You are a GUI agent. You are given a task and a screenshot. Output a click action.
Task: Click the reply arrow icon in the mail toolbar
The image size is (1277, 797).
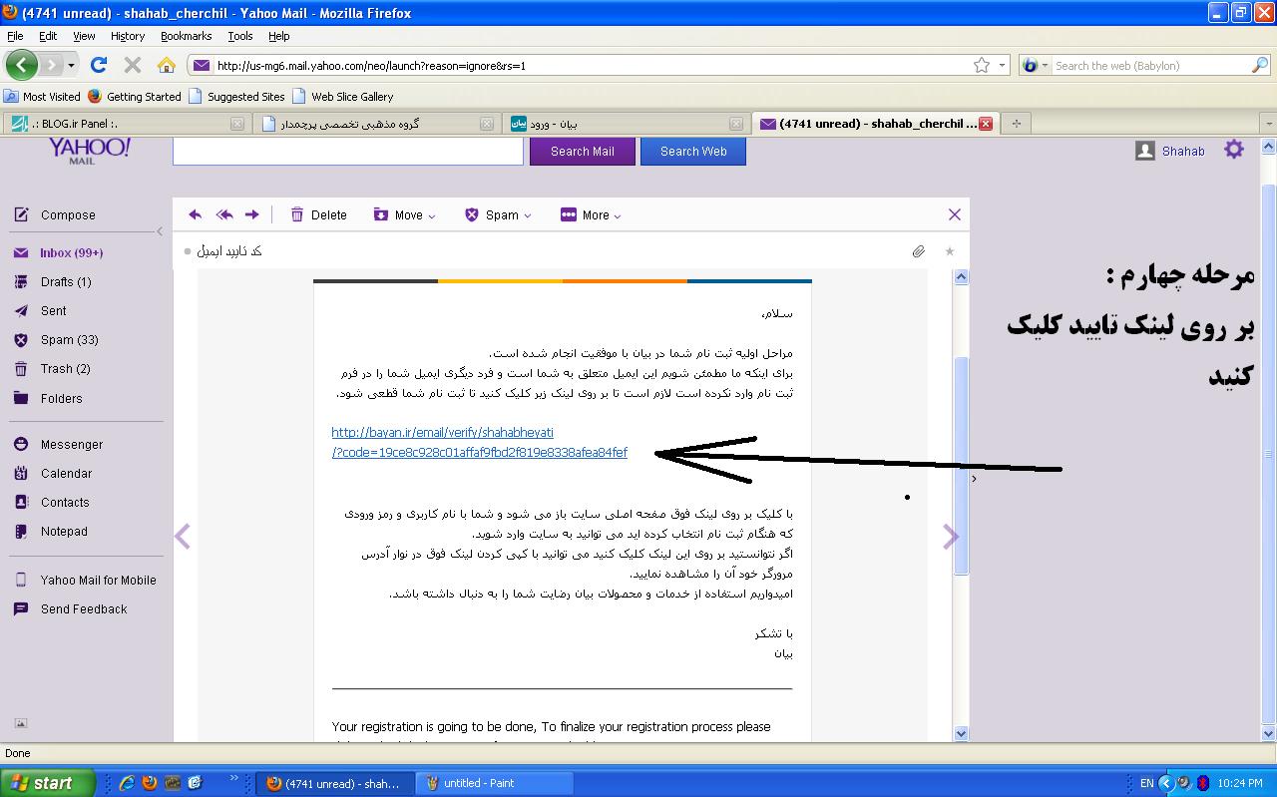point(196,214)
